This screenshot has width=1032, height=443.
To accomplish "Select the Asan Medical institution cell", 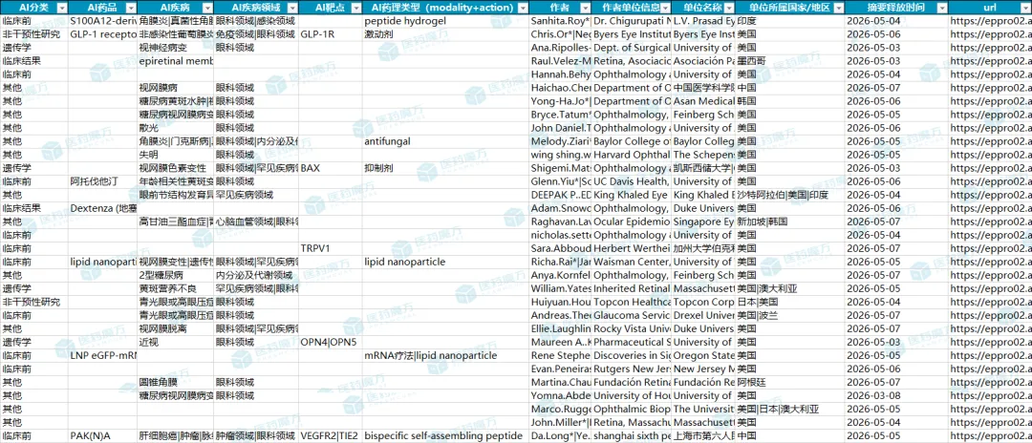I will (x=703, y=101).
